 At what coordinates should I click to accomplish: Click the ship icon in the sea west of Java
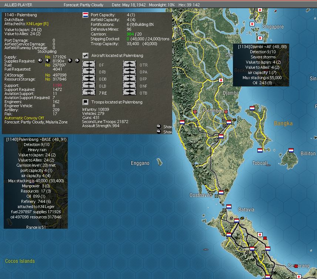(x=206, y=249)
